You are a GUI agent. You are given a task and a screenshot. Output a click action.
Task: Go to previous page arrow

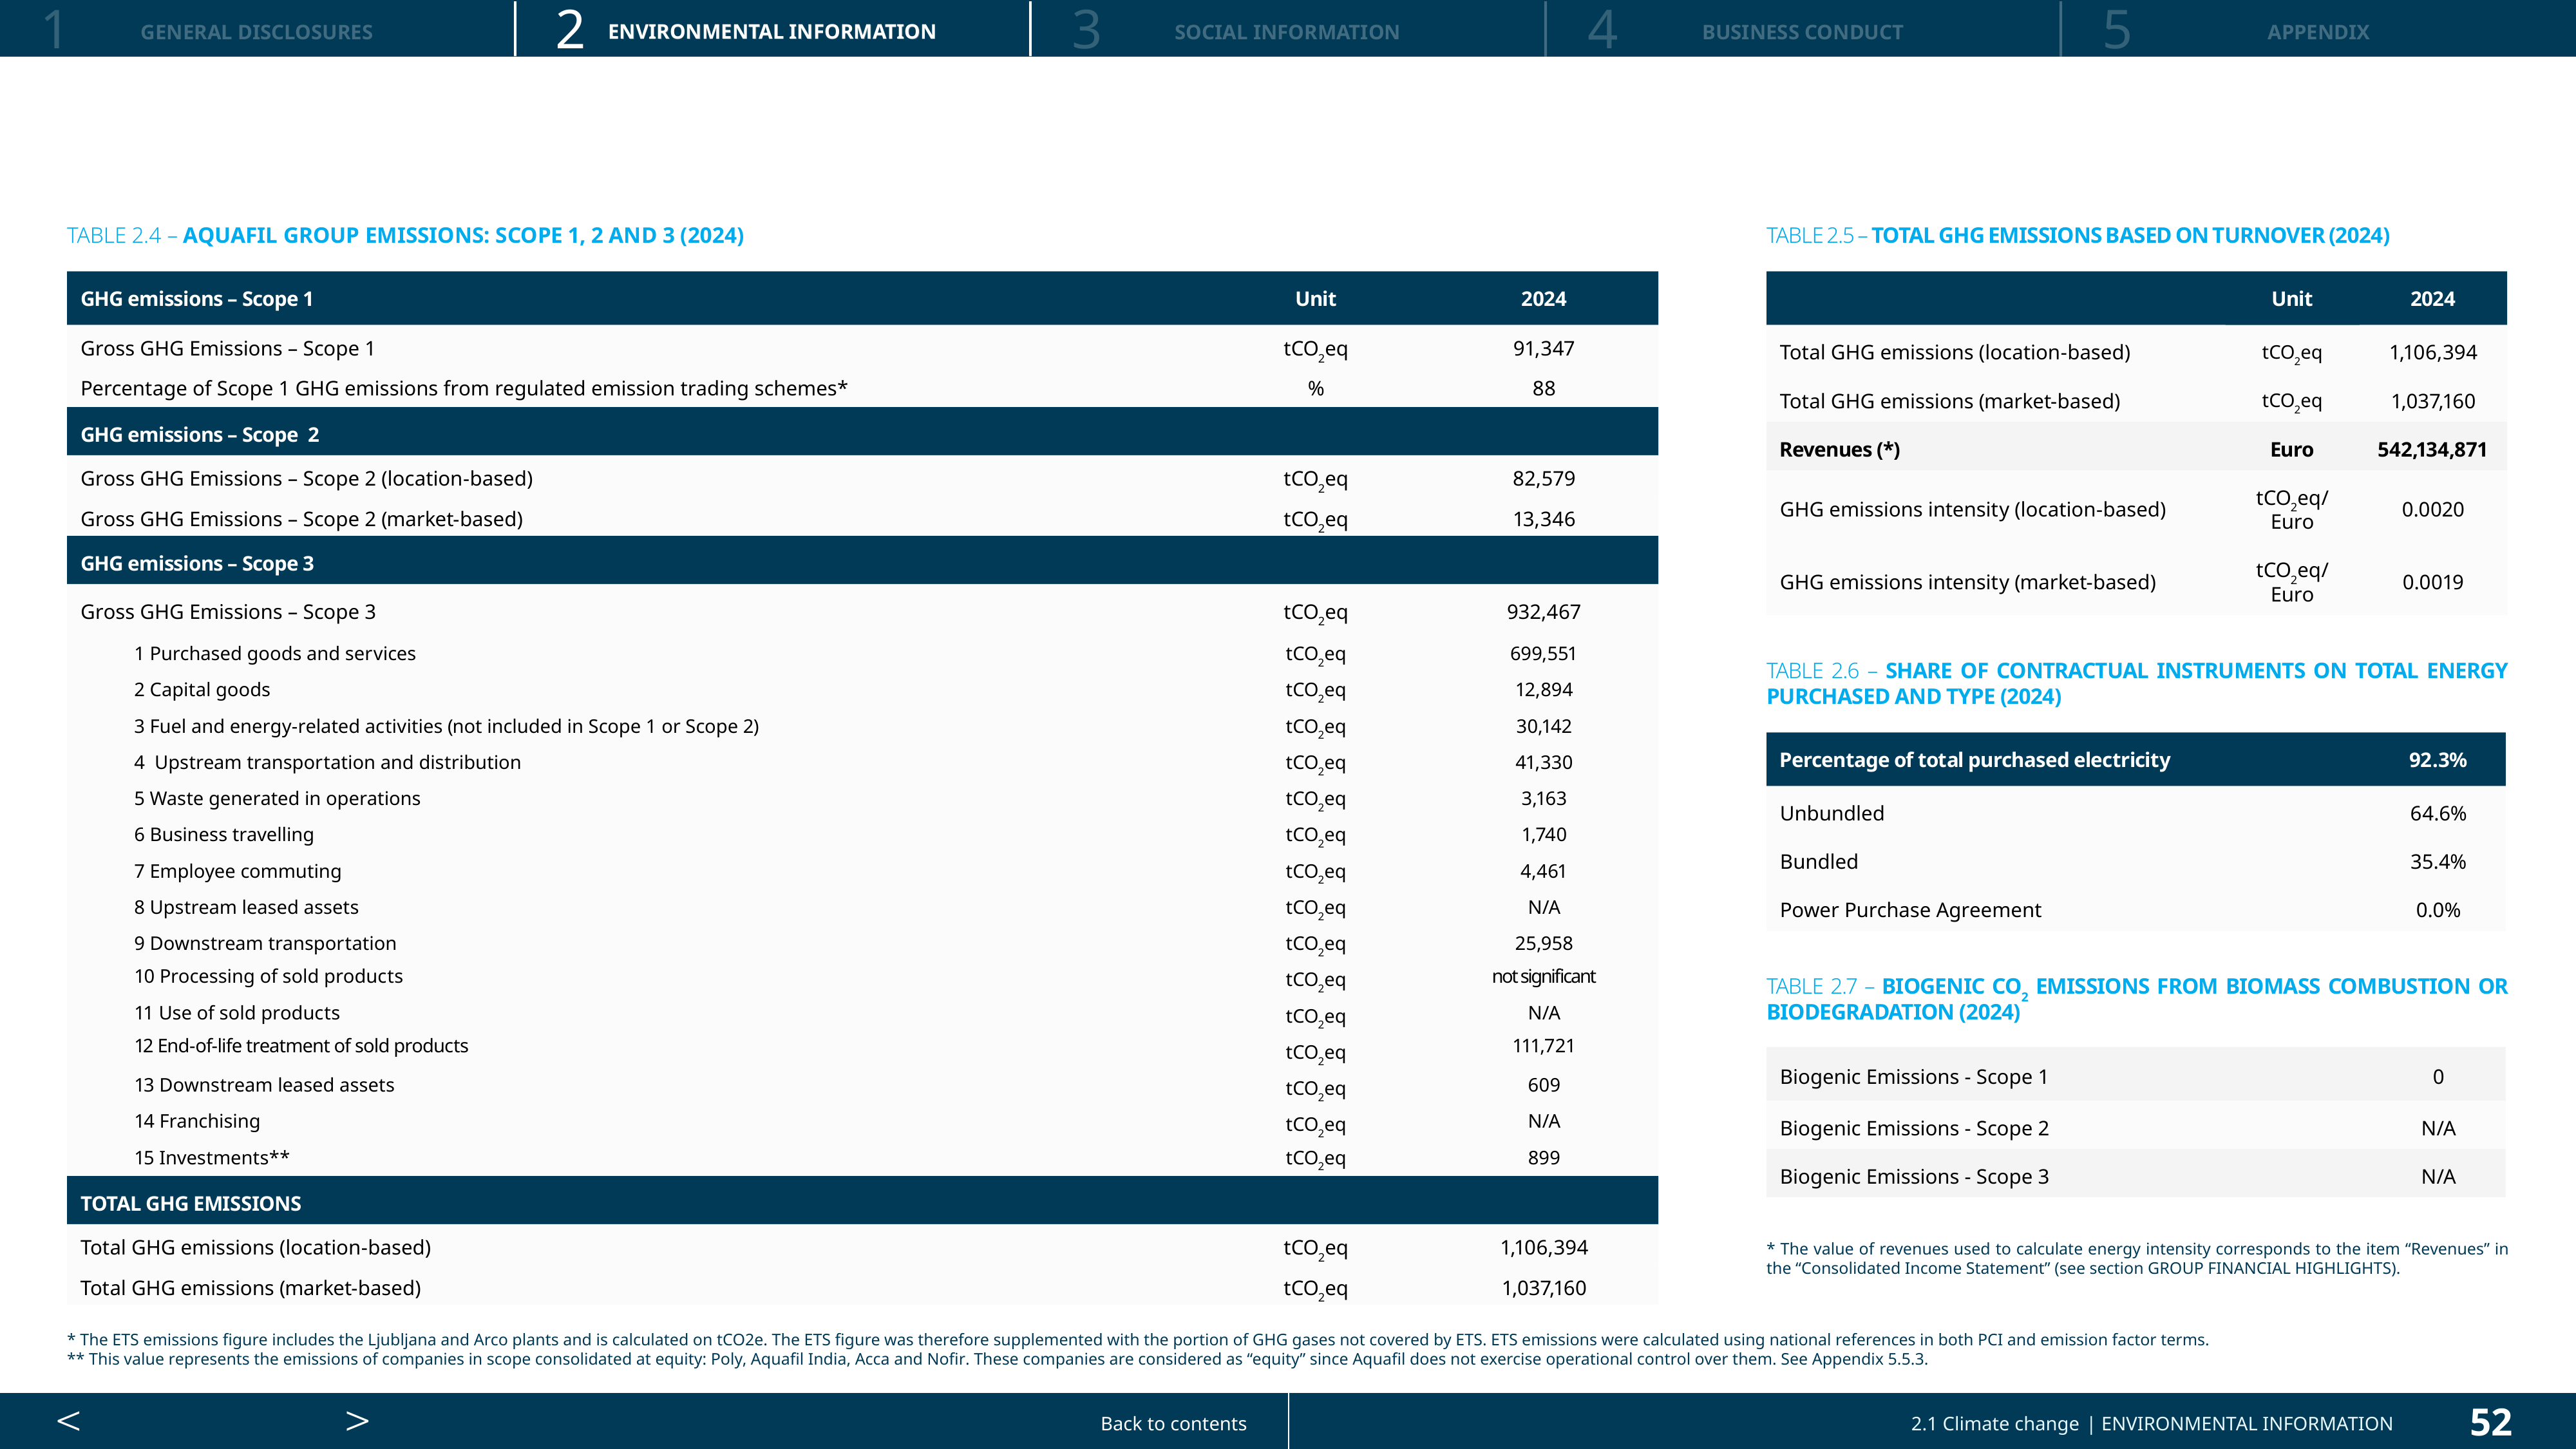(68, 1421)
